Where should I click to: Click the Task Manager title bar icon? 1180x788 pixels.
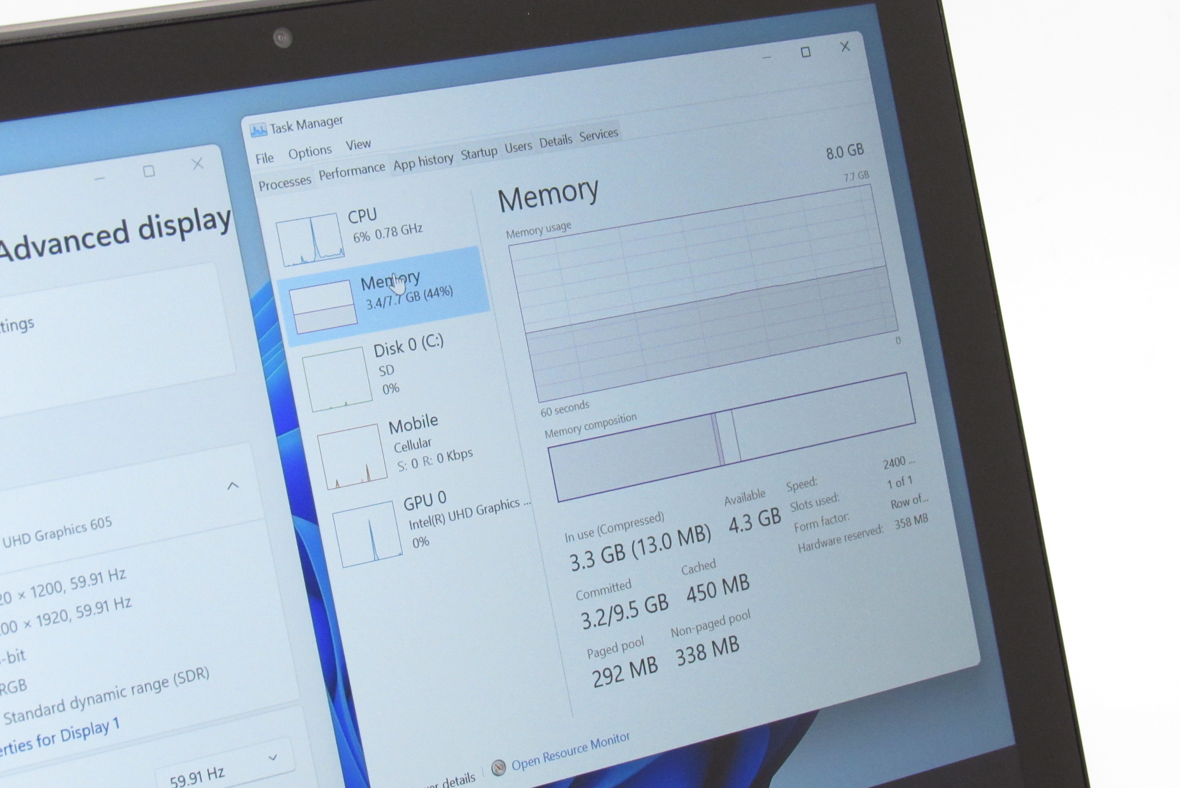(258, 130)
